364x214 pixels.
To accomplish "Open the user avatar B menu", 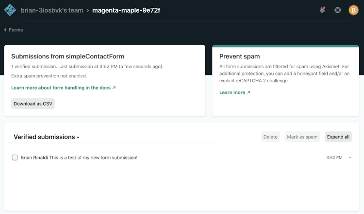I will tap(353, 10).
